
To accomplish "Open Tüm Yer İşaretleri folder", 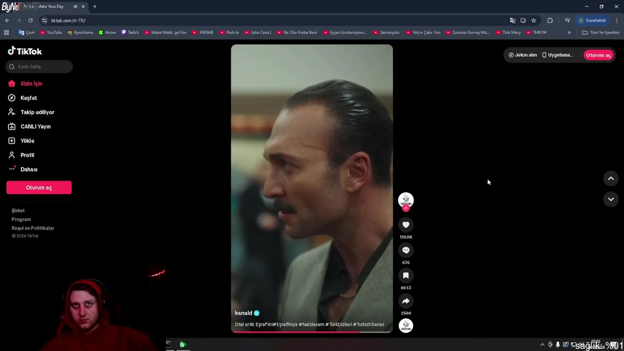I will point(601,33).
